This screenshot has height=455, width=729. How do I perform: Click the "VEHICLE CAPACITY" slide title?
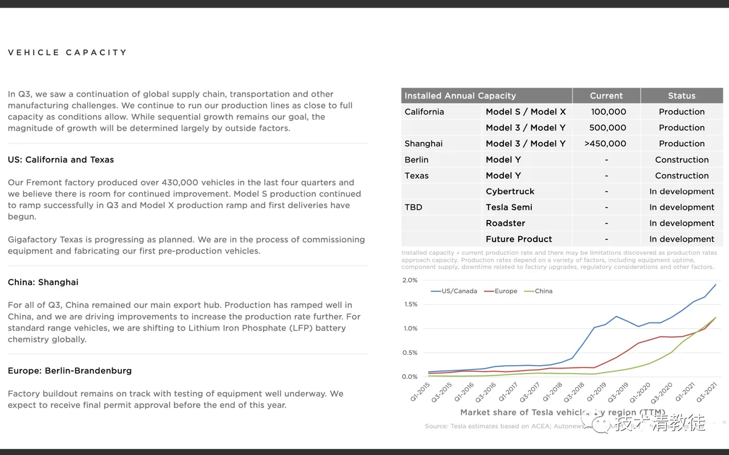point(67,52)
